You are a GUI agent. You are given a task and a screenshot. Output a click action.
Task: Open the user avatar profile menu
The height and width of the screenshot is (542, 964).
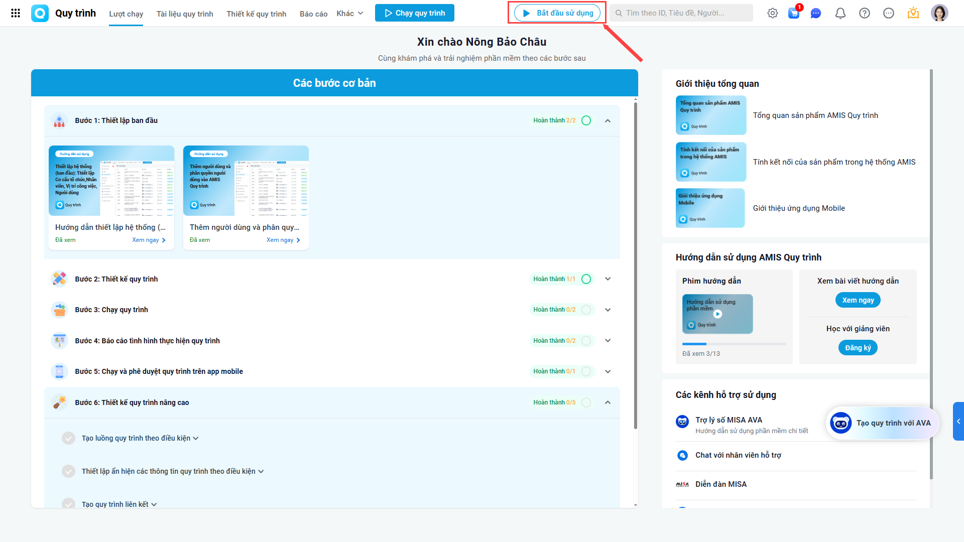pyautogui.click(x=939, y=13)
